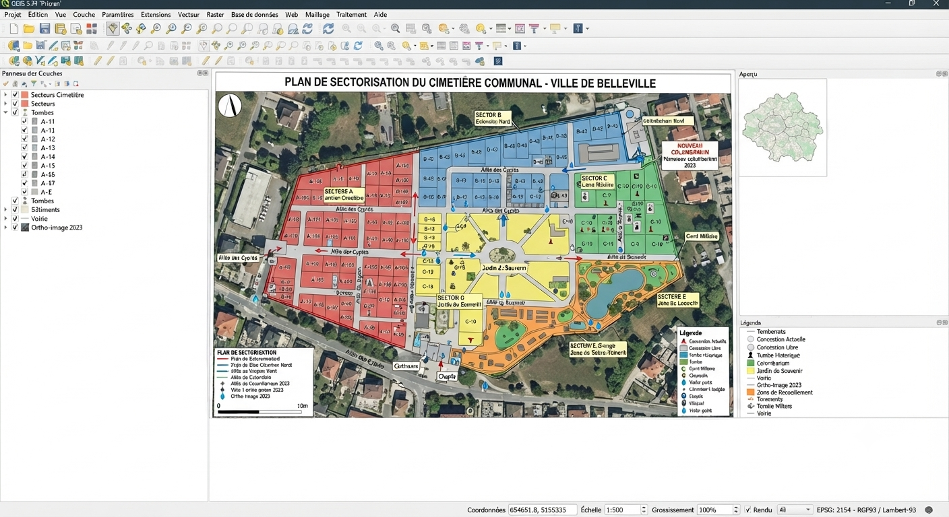Click the dark blue checkmark icon, third toolbar row
Viewport: 949px width, 517px height.
click(x=498, y=61)
